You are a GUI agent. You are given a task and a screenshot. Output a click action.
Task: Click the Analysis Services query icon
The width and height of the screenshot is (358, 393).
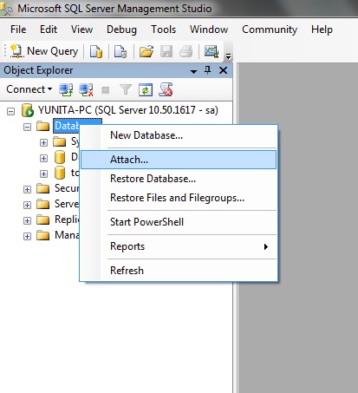click(x=120, y=51)
